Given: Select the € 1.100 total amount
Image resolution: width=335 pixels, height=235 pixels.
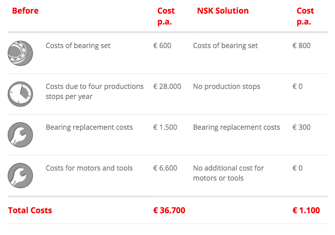Looking at the screenshot, I should 306,210.
